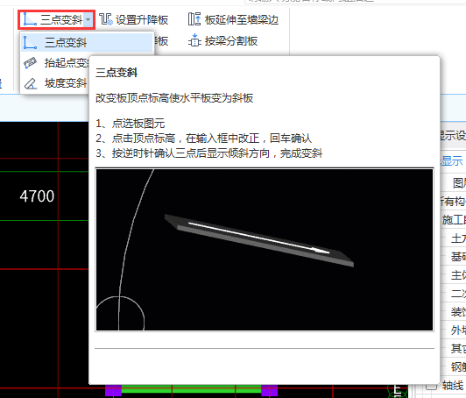Select the 设置升降板 tool
This screenshot has width=466, height=398.
[134, 20]
